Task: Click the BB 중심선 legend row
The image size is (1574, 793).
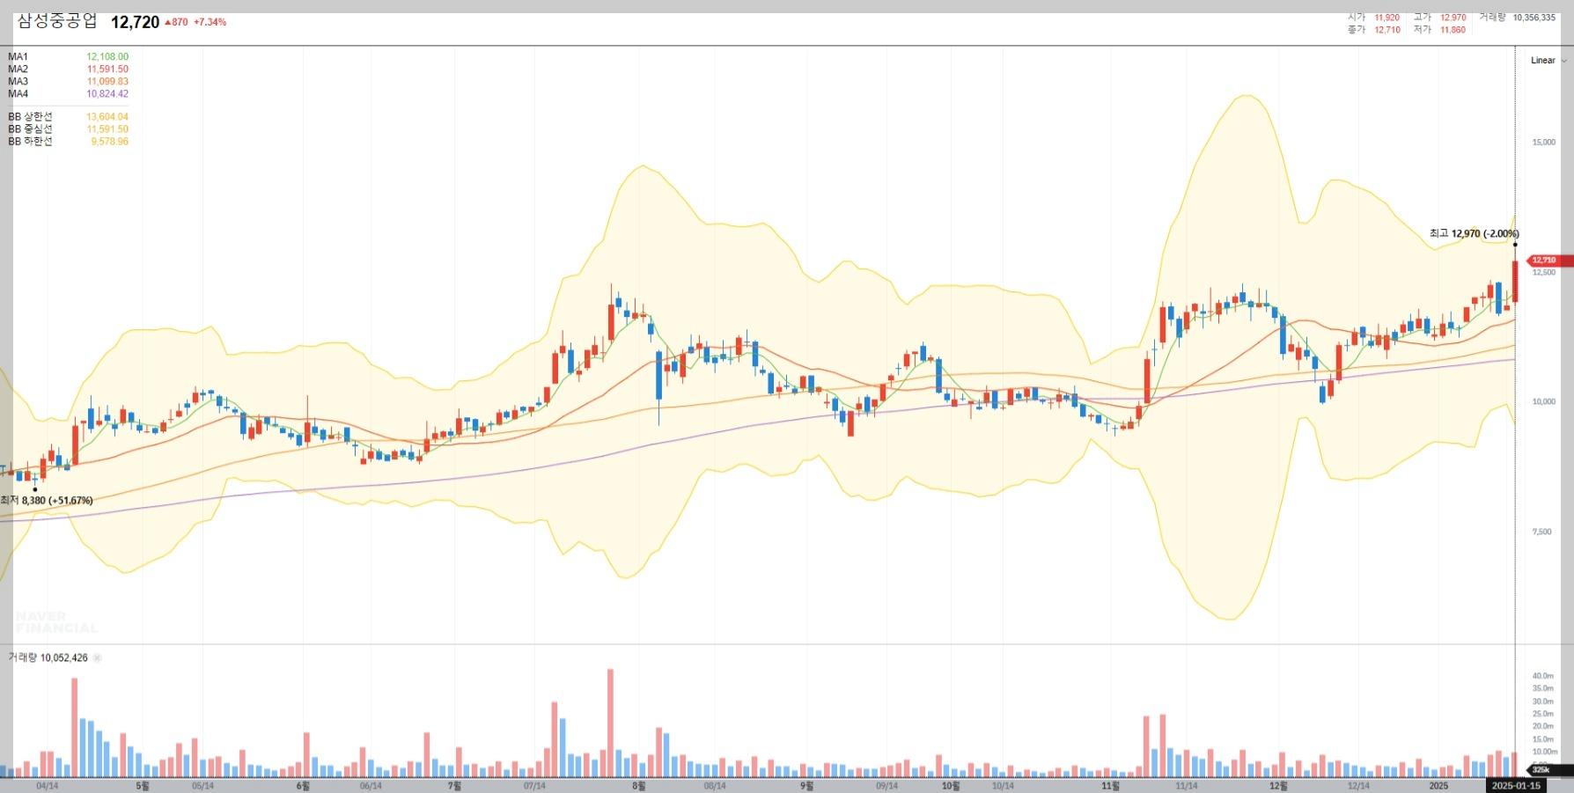Action: pos(68,128)
